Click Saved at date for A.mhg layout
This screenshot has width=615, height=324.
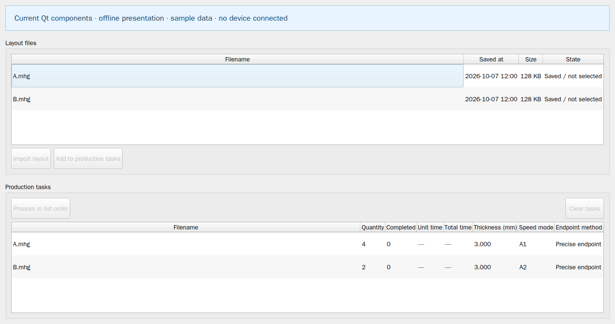click(x=491, y=76)
